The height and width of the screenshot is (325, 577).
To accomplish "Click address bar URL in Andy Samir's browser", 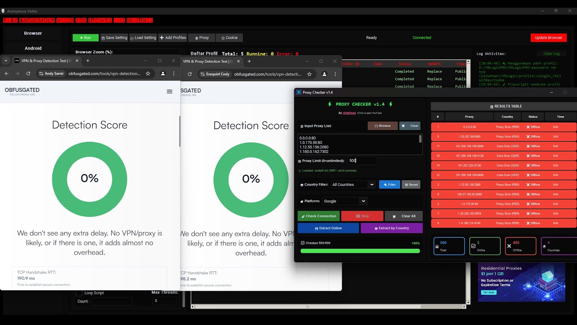I will click(x=104, y=74).
